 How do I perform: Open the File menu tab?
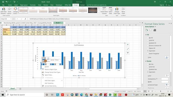[3, 5]
